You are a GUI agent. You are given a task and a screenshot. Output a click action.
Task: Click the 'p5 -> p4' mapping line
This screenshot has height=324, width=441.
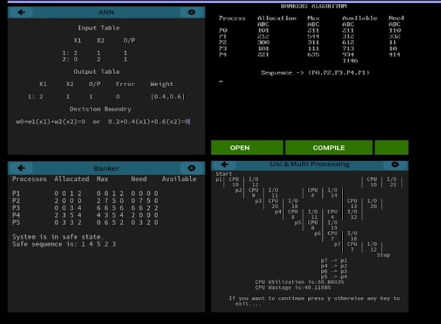pos(334,277)
